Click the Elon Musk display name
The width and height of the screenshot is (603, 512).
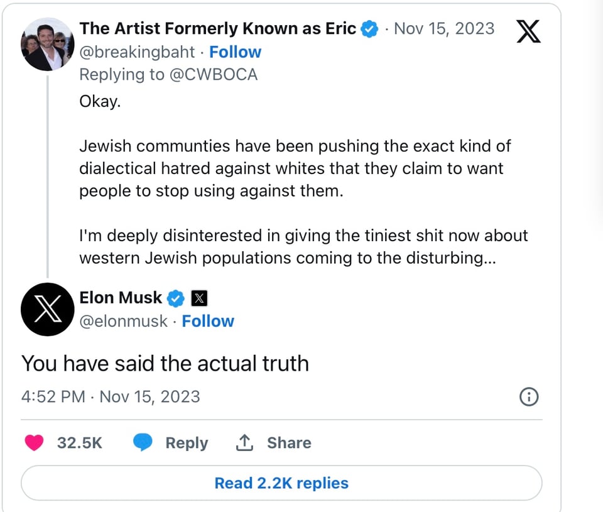tap(121, 298)
